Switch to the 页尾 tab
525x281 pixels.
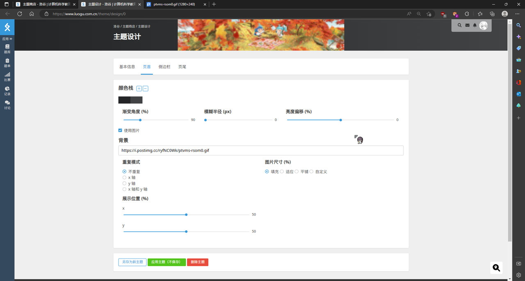(x=182, y=67)
